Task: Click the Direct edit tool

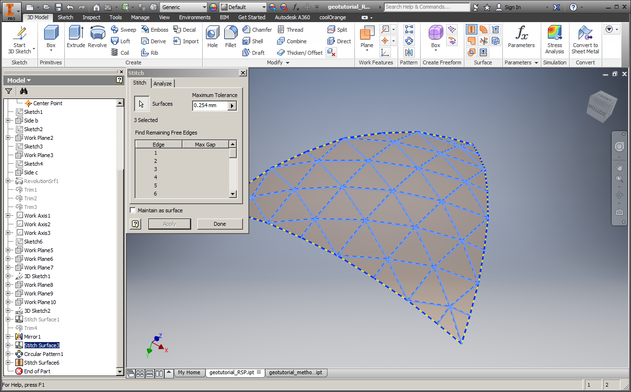Action: pos(339,41)
